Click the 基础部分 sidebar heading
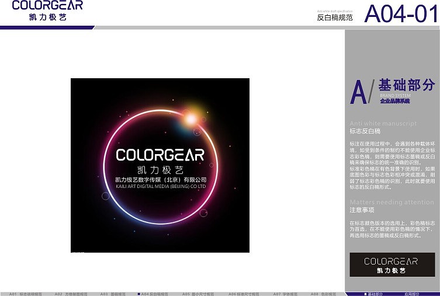The height and width of the screenshot is (296, 440). pos(407,85)
